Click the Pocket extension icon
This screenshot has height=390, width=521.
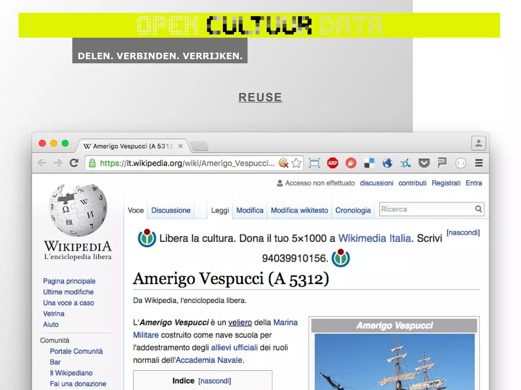click(x=424, y=163)
